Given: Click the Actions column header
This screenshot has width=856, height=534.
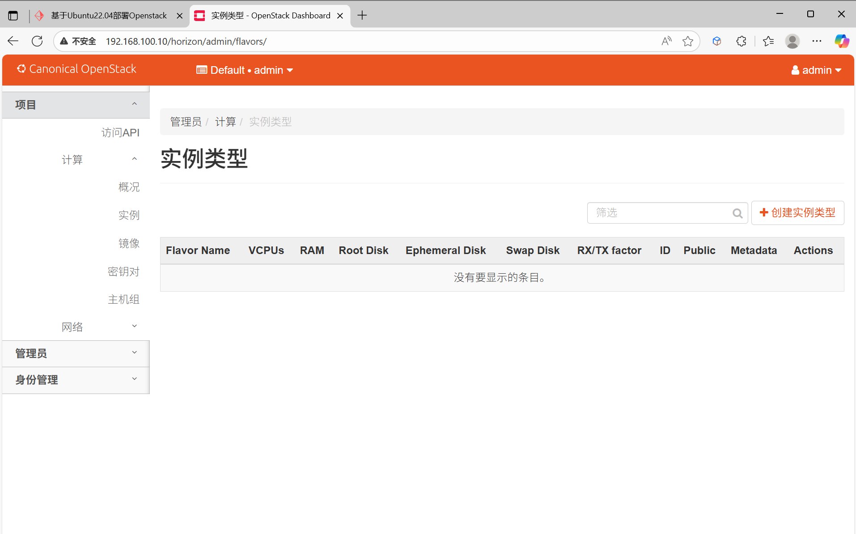Looking at the screenshot, I should [813, 250].
